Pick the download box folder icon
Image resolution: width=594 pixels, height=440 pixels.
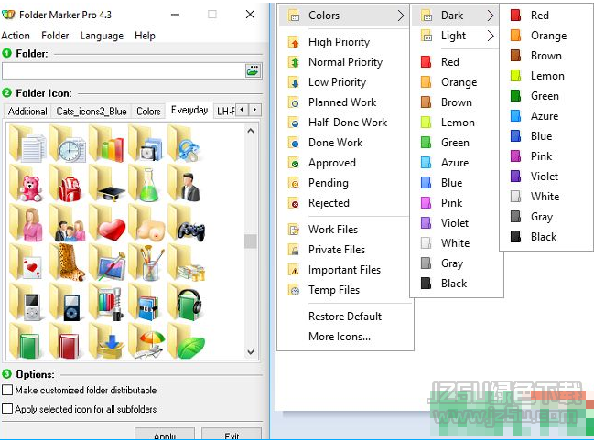click(107, 341)
